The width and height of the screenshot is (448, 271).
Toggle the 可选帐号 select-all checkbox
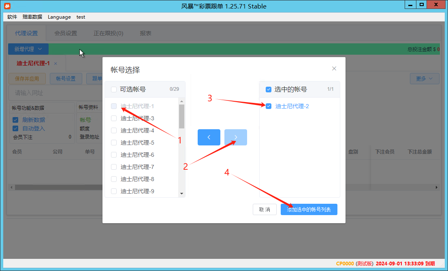point(114,90)
